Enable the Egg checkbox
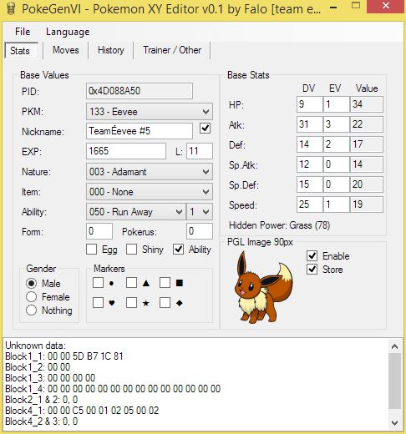This screenshot has width=406, height=434. coord(92,250)
